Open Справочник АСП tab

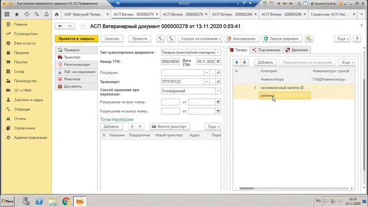[x=329, y=14]
